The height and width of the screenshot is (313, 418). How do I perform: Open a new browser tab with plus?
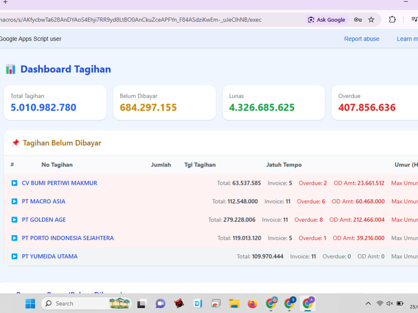[x=5, y=2]
